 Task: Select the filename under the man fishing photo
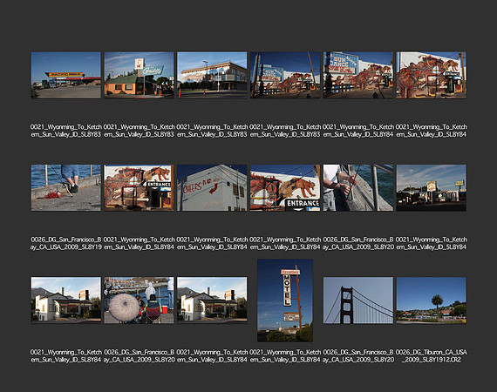pyautogui.click(x=358, y=243)
